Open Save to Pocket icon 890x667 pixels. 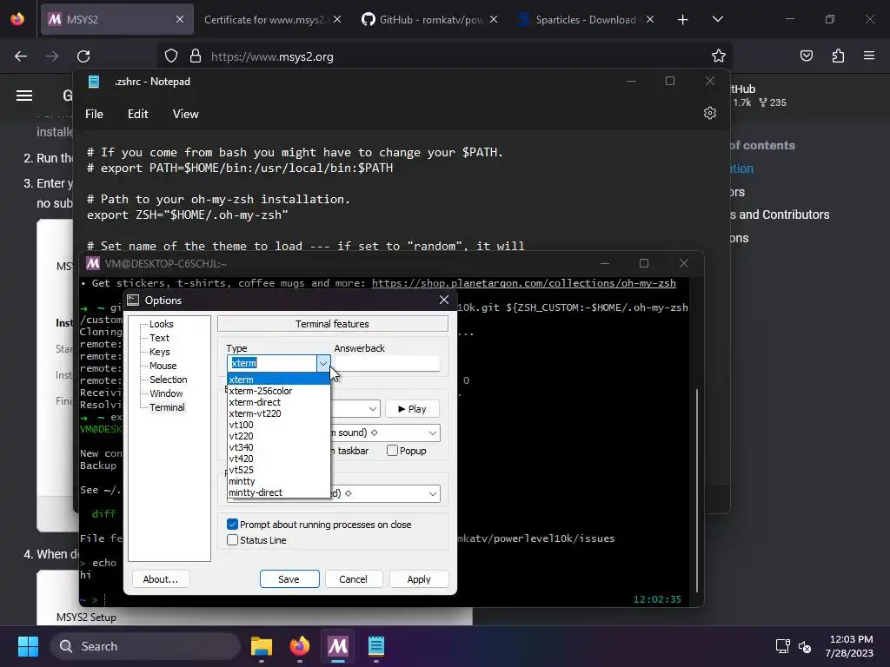tap(807, 56)
